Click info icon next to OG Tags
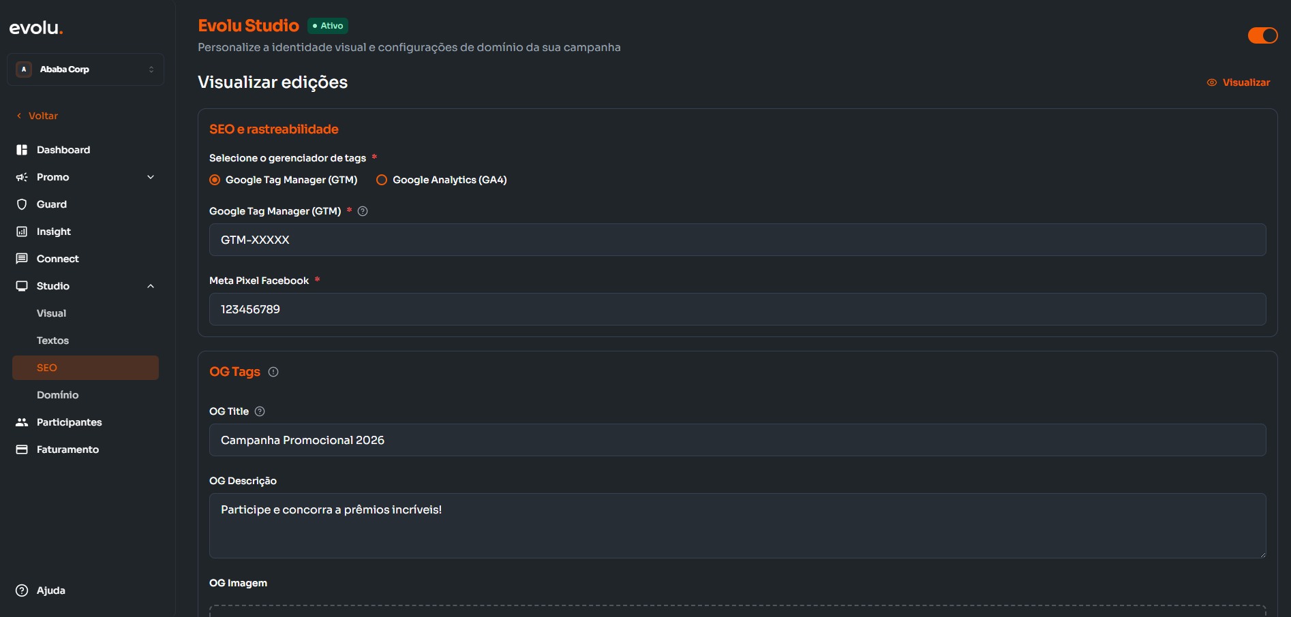 point(273,372)
